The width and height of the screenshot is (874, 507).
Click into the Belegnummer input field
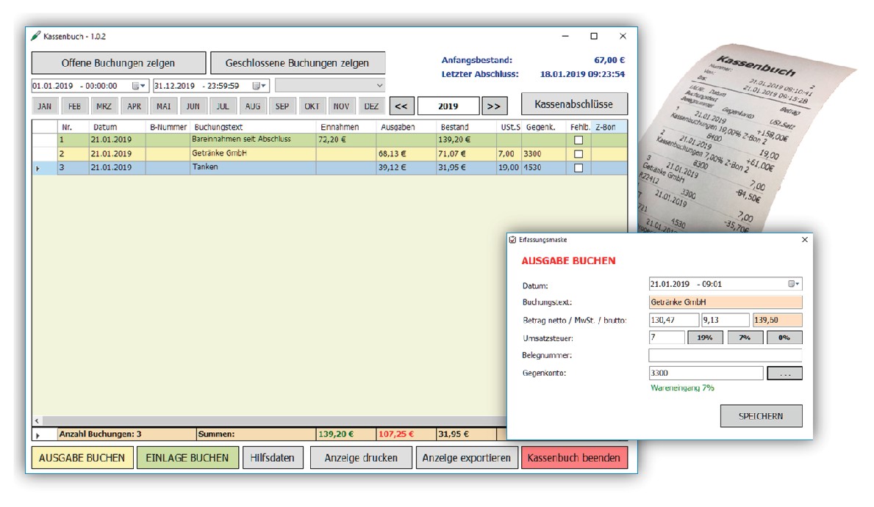(x=725, y=355)
